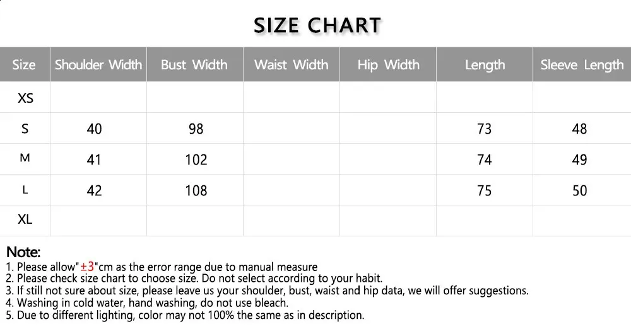
Task: Click the Hip Width column header
Action: (388, 65)
